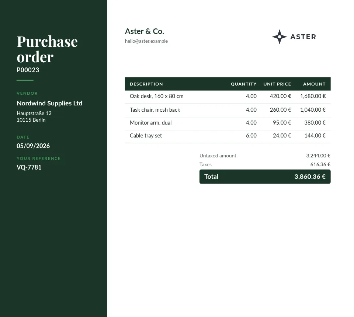Click the amount 1,680.00 €
This screenshot has width=354, height=317.
pos(313,96)
